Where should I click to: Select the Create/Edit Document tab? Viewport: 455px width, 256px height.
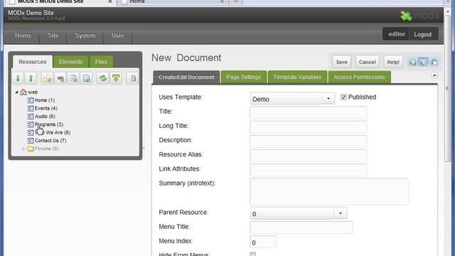pyautogui.click(x=186, y=78)
